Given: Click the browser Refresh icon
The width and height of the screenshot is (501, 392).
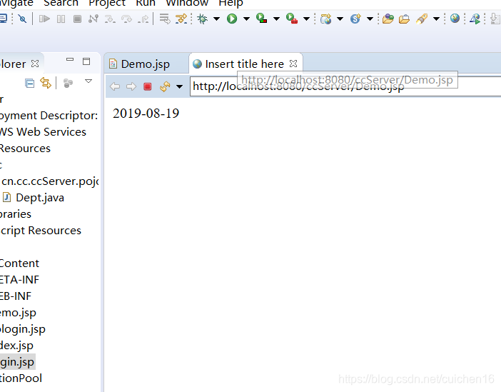Looking at the screenshot, I should pos(165,86).
